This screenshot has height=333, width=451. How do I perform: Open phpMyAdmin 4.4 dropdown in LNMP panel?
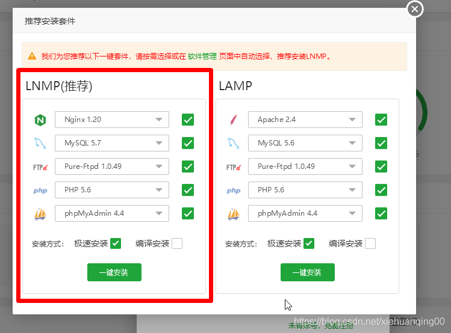[112, 213]
